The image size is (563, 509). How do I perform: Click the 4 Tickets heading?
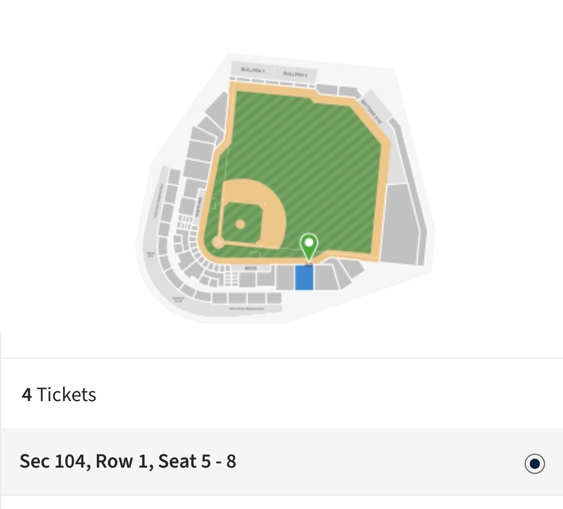59,395
